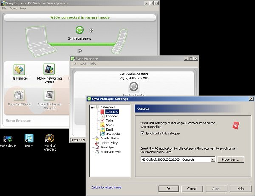Select Automatic sync in the settings tree
Screen dimensions: 255x196
point(110,152)
